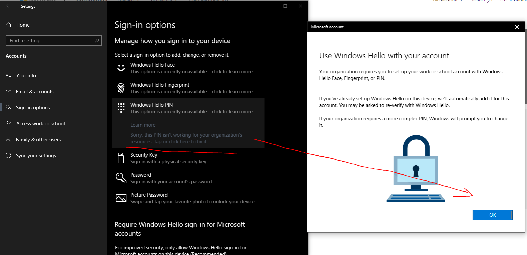This screenshot has width=527, height=255.
Task: Minimize the Settings window
Action: (270, 6)
